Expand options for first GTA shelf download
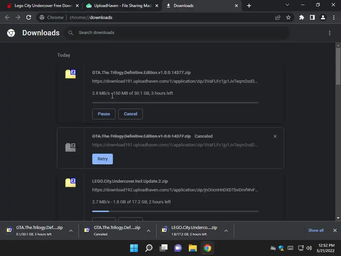Viewport: 341px width, 256px height. pos(71,231)
